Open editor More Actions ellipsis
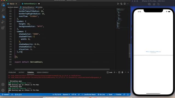Image resolution: width=175 pixels, height=98 pixels. [128, 4]
